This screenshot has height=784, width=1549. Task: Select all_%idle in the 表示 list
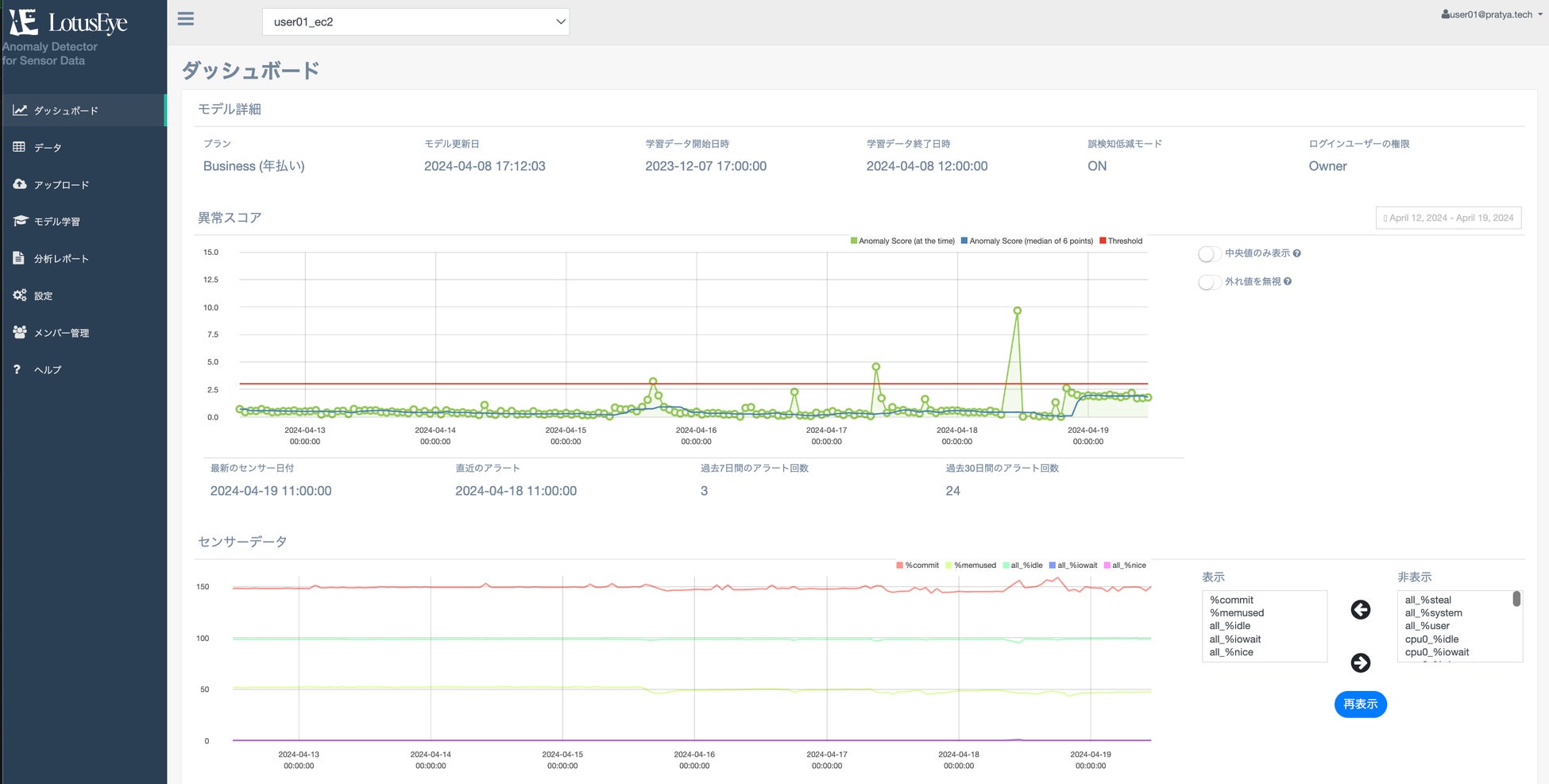click(x=1264, y=626)
